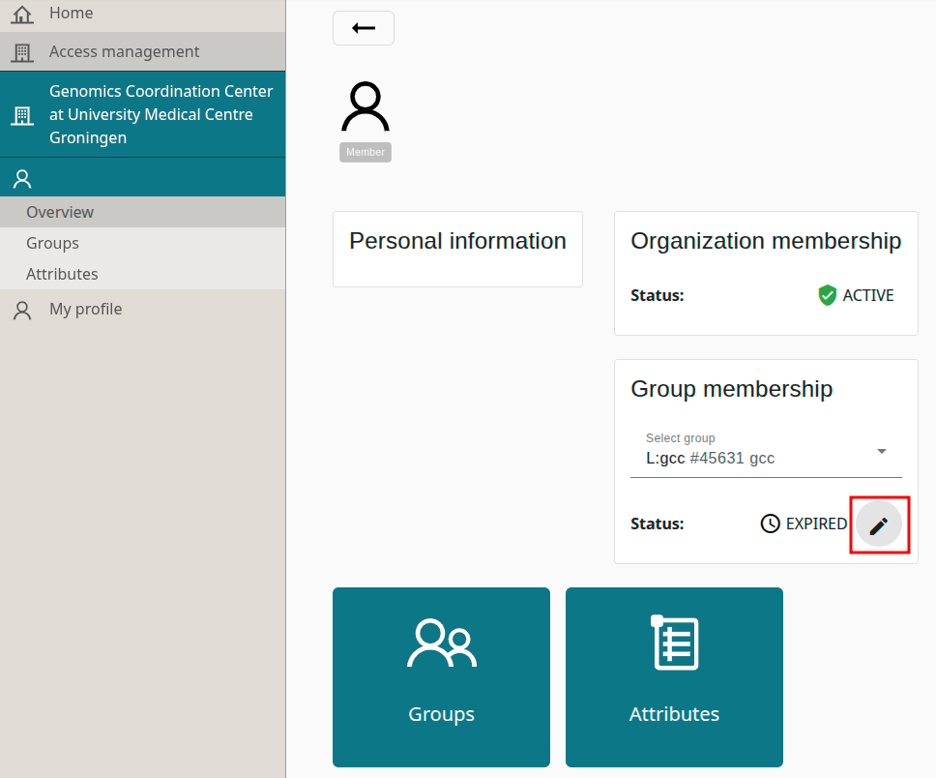Click the Home icon in sidebar
The image size is (936, 778).
pyautogui.click(x=21, y=14)
